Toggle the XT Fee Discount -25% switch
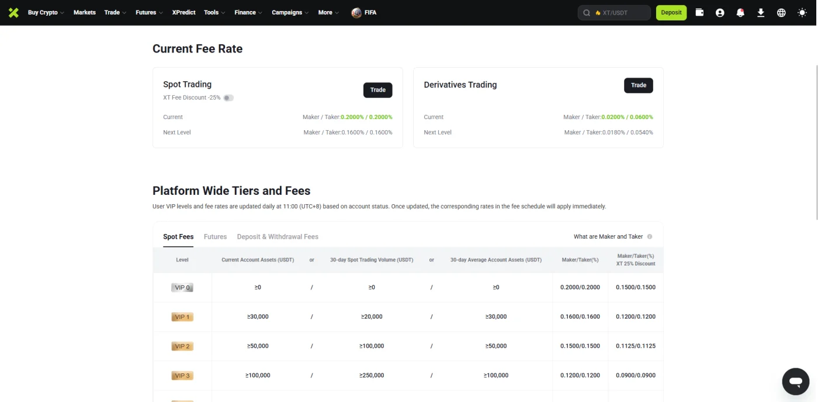The height and width of the screenshot is (402, 818). pos(228,98)
